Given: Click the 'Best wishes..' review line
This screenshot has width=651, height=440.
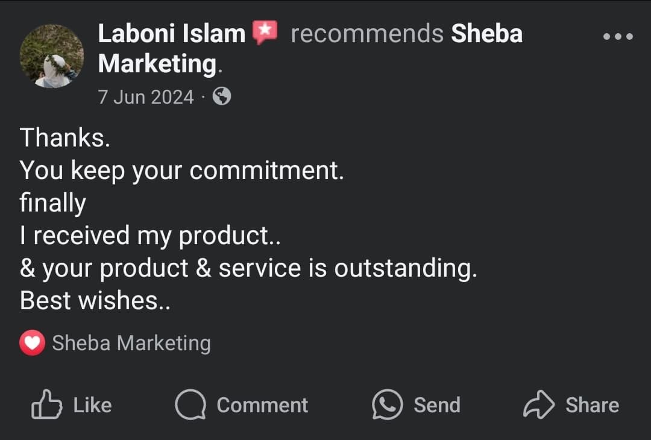Looking at the screenshot, I should 95,300.
